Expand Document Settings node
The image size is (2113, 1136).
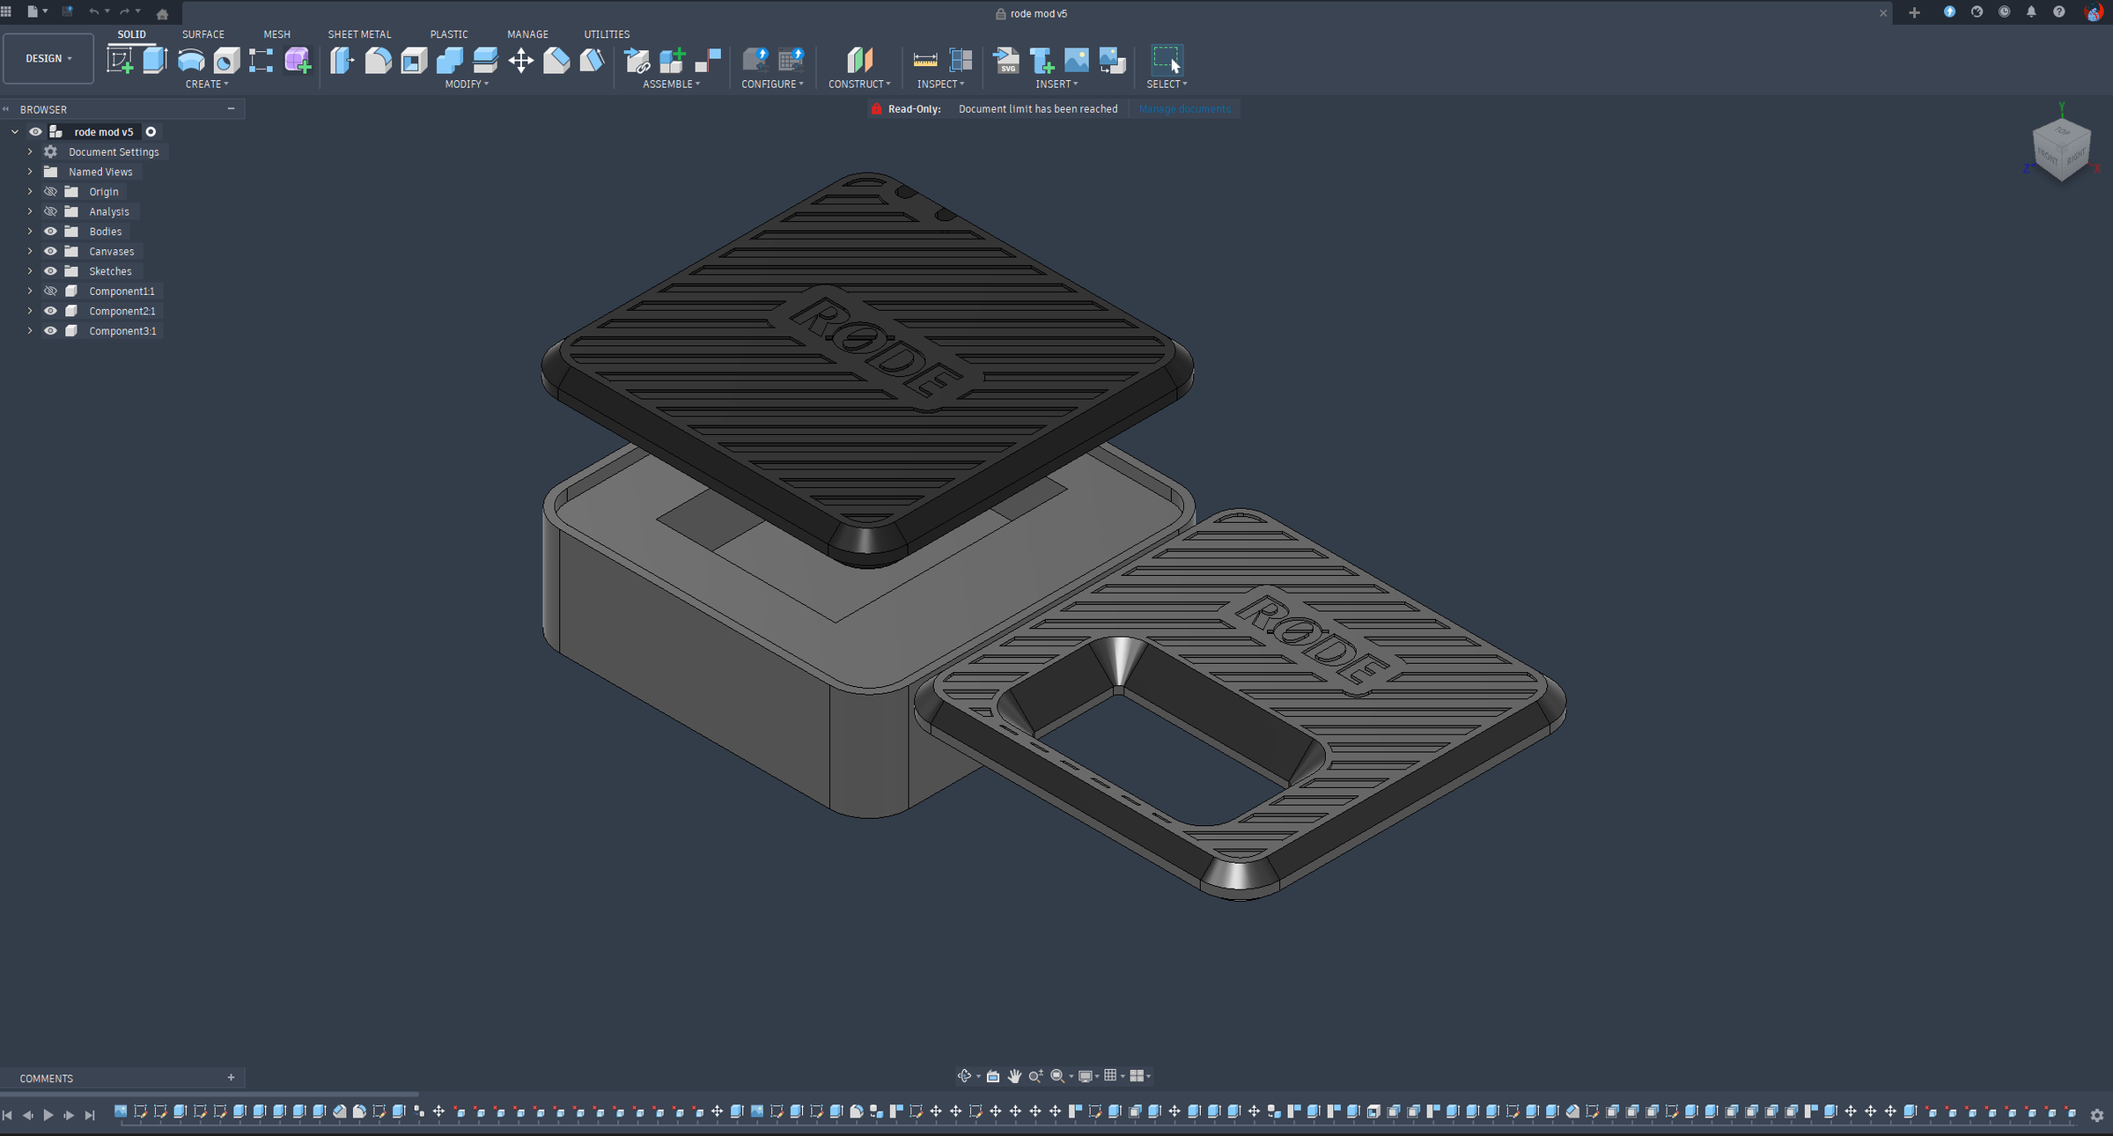[29, 151]
